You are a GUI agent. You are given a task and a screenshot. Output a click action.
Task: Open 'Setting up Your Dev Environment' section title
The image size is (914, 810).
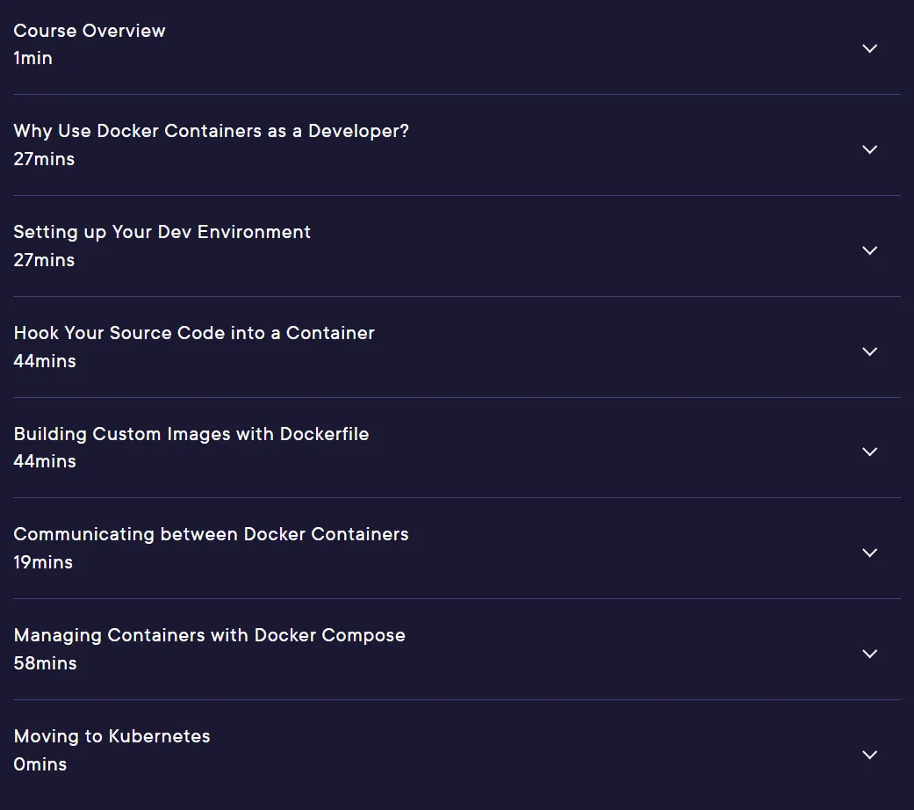click(162, 232)
